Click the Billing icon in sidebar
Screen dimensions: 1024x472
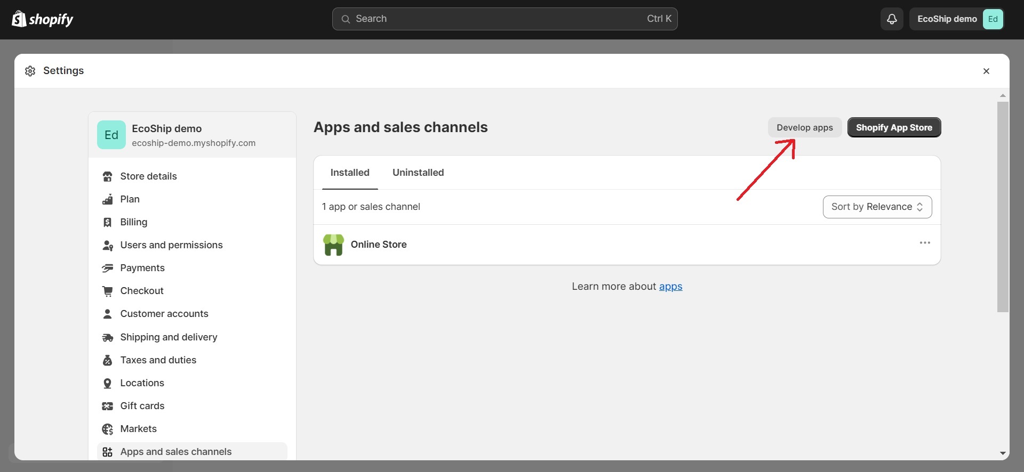[x=107, y=222]
